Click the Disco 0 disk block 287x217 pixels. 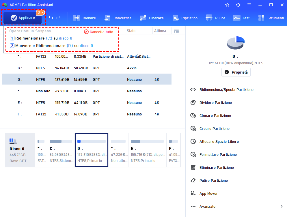pyautogui.click(x=20, y=150)
